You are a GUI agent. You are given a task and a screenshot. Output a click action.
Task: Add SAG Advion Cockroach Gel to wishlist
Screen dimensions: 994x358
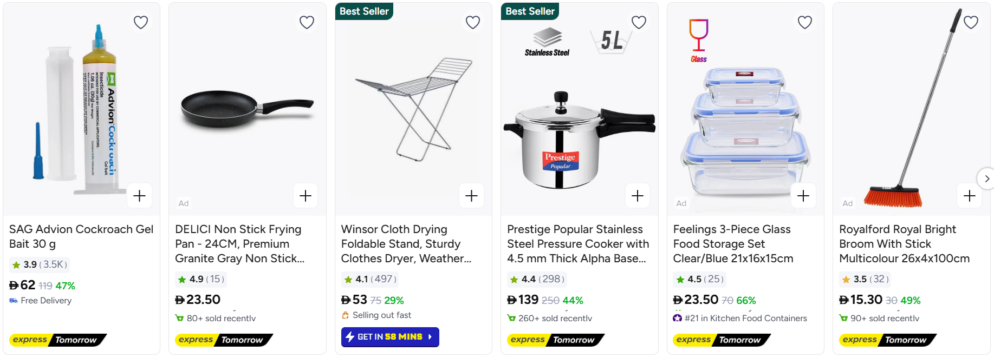click(141, 22)
